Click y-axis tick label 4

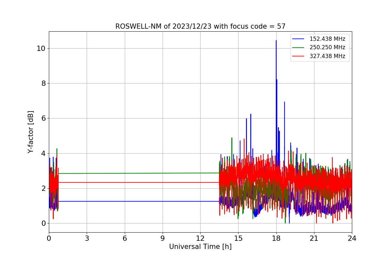click(x=43, y=153)
